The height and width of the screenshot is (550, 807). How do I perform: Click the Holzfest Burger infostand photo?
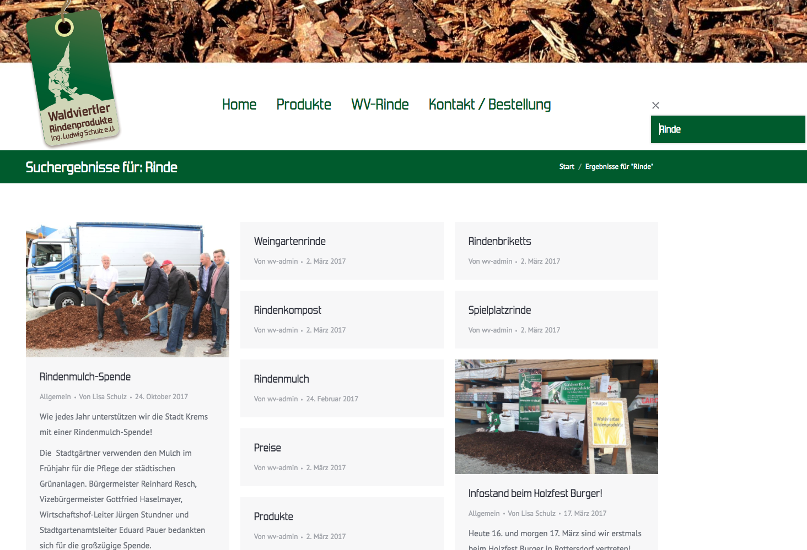click(556, 417)
